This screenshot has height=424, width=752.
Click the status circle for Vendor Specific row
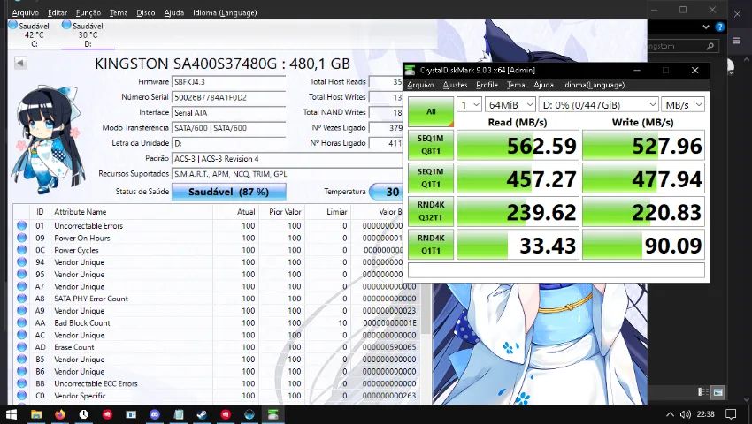(x=21, y=396)
